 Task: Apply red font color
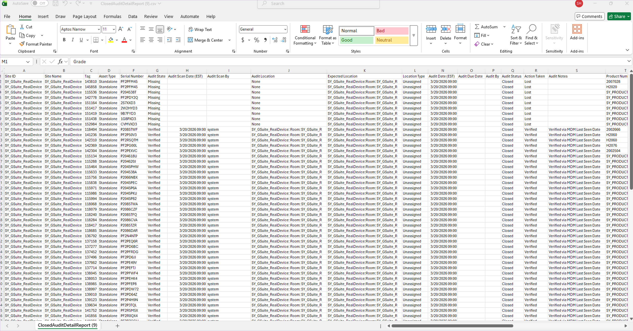pyautogui.click(x=124, y=40)
